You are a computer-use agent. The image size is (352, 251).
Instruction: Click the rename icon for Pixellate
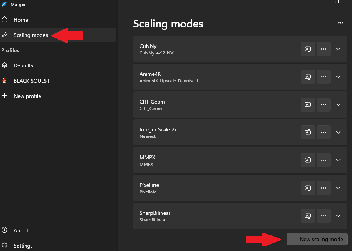[x=308, y=188]
